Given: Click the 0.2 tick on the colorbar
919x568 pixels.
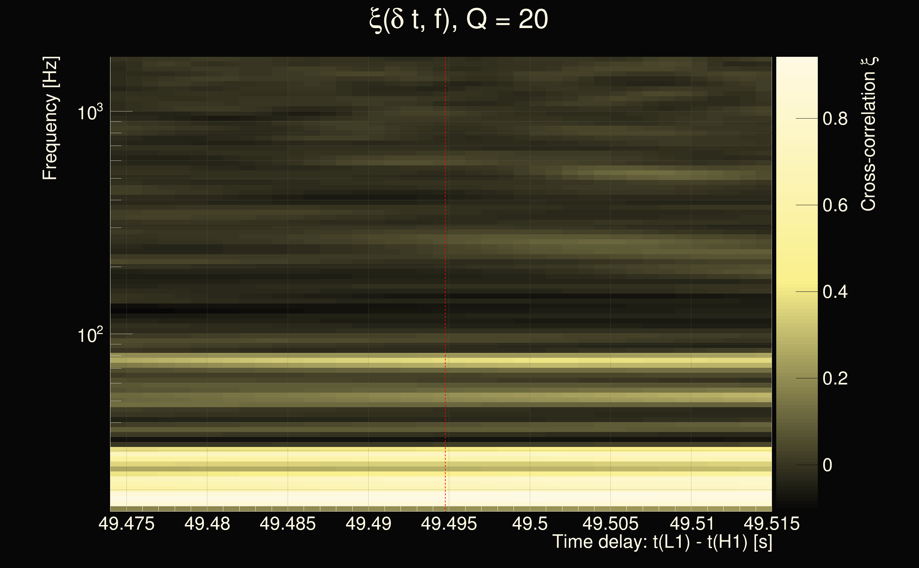Looking at the screenshot, I should coord(835,378).
